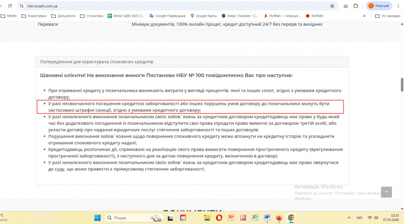Click the taskbar Пошук search box

[134, 218]
